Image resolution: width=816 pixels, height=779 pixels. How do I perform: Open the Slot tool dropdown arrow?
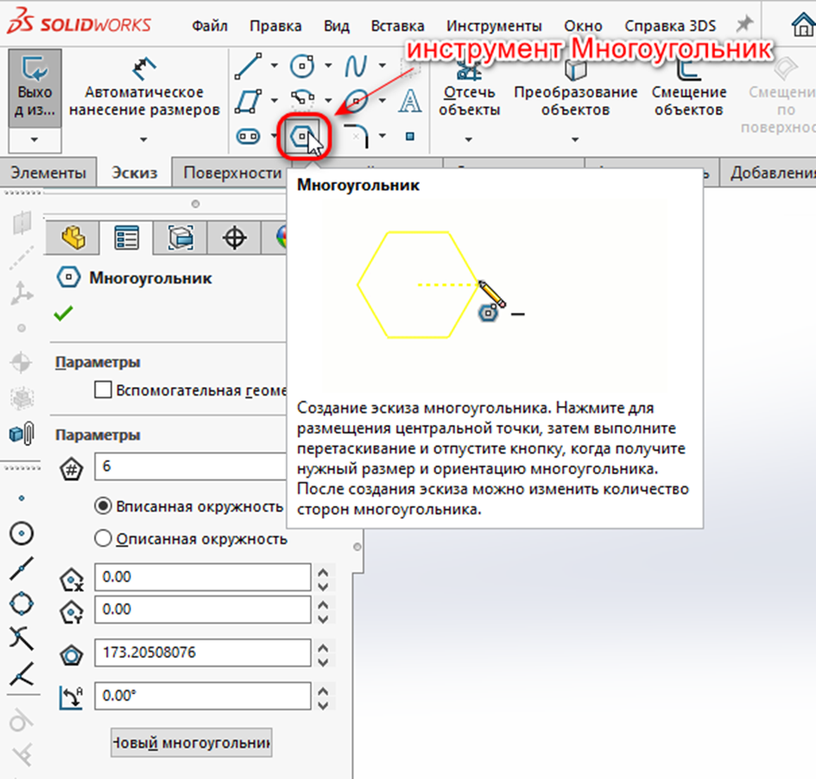pyautogui.click(x=275, y=136)
